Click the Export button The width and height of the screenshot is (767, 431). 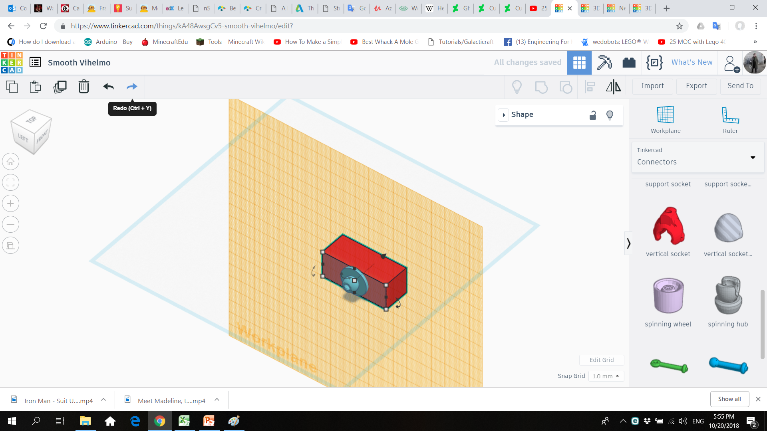696,86
